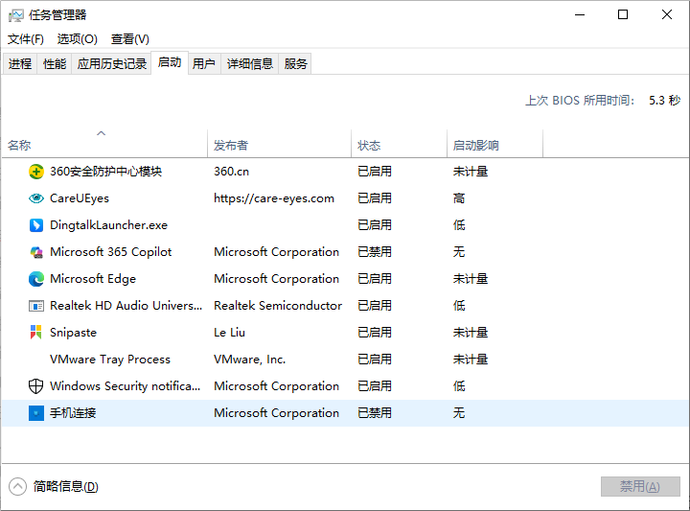Click the 简略信息(D) link text

(65, 487)
